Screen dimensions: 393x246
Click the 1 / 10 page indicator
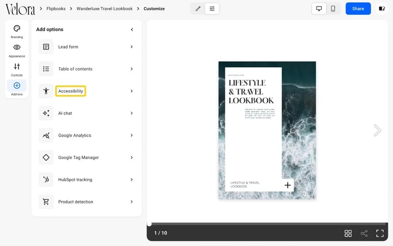click(160, 233)
